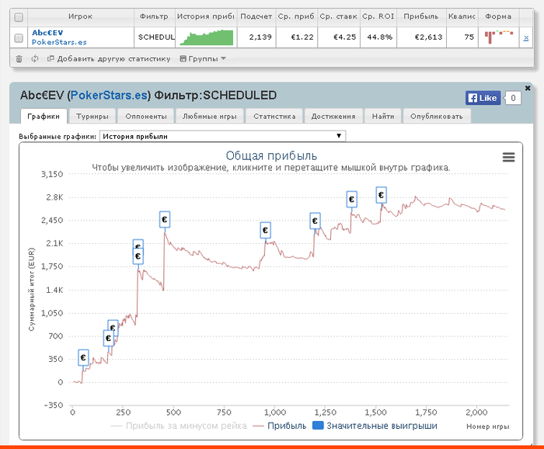Image resolution: width=544 pixels, height=449 pixels.
Task: Click the profit history mini chart thumbnail
Action: [x=207, y=37]
